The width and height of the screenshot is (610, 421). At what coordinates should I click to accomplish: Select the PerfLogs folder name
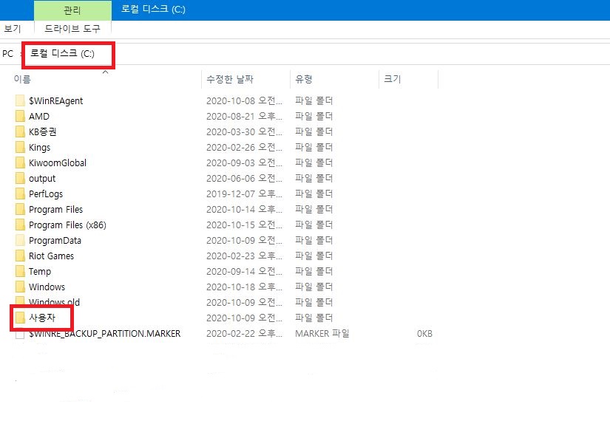pyautogui.click(x=46, y=194)
